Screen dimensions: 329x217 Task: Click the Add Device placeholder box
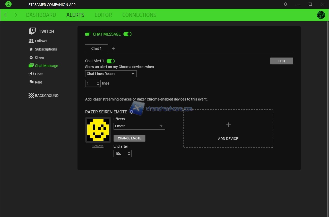point(228,129)
